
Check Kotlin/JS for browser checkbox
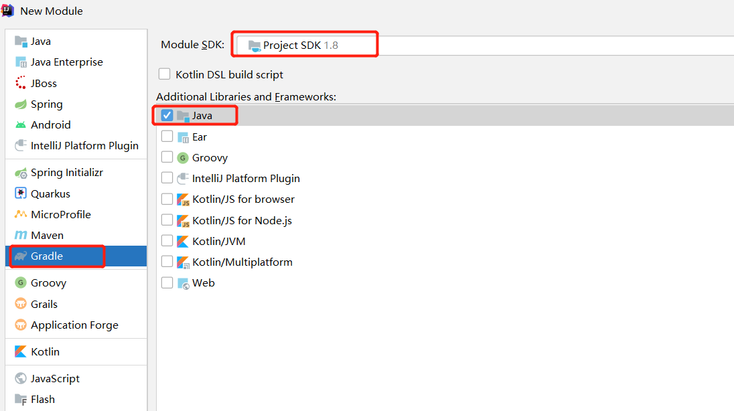pyautogui.click(x=167, y=199)
